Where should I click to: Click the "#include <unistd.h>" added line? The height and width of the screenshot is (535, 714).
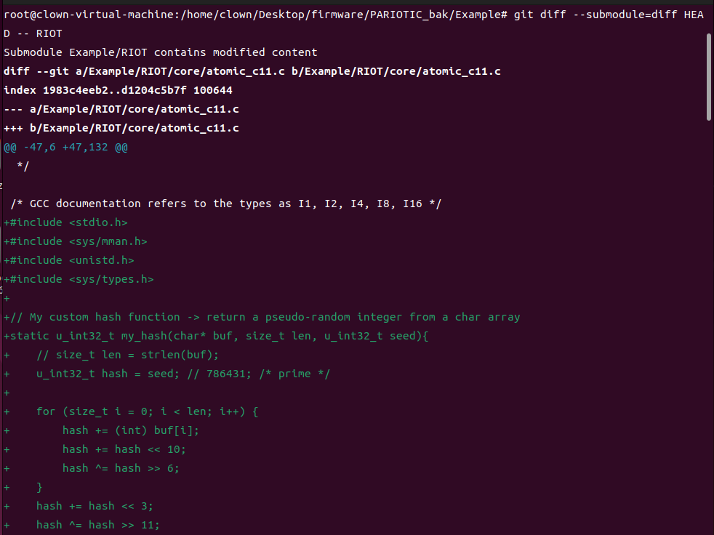pyautogui.click(x=72, y=260)
